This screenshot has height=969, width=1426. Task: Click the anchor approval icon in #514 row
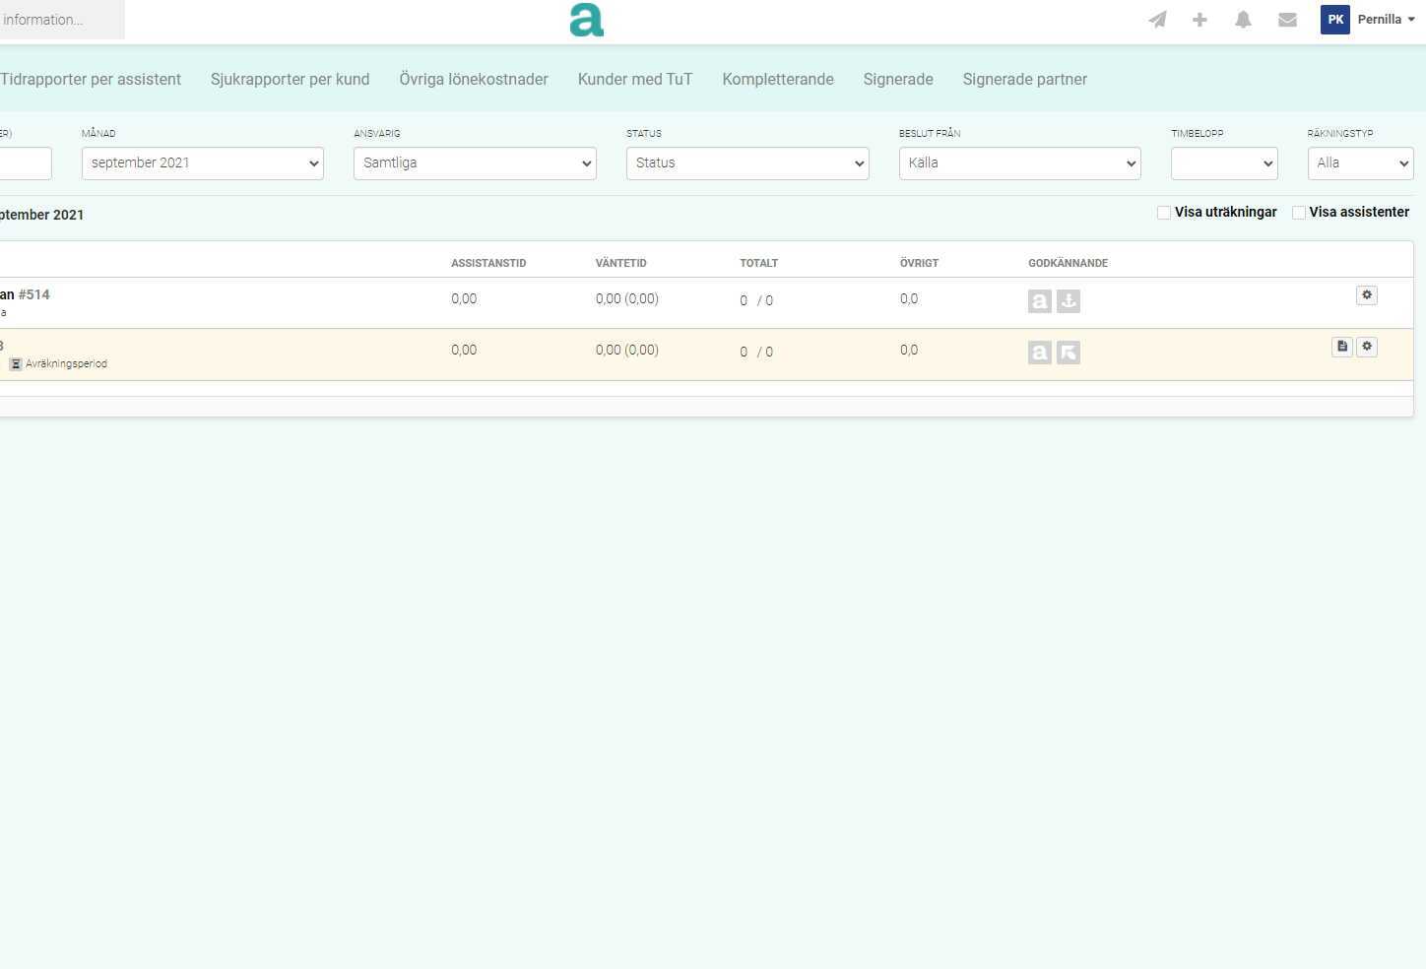point(1069,301)
